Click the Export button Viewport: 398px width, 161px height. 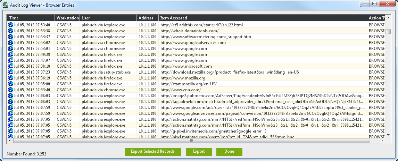199,152
